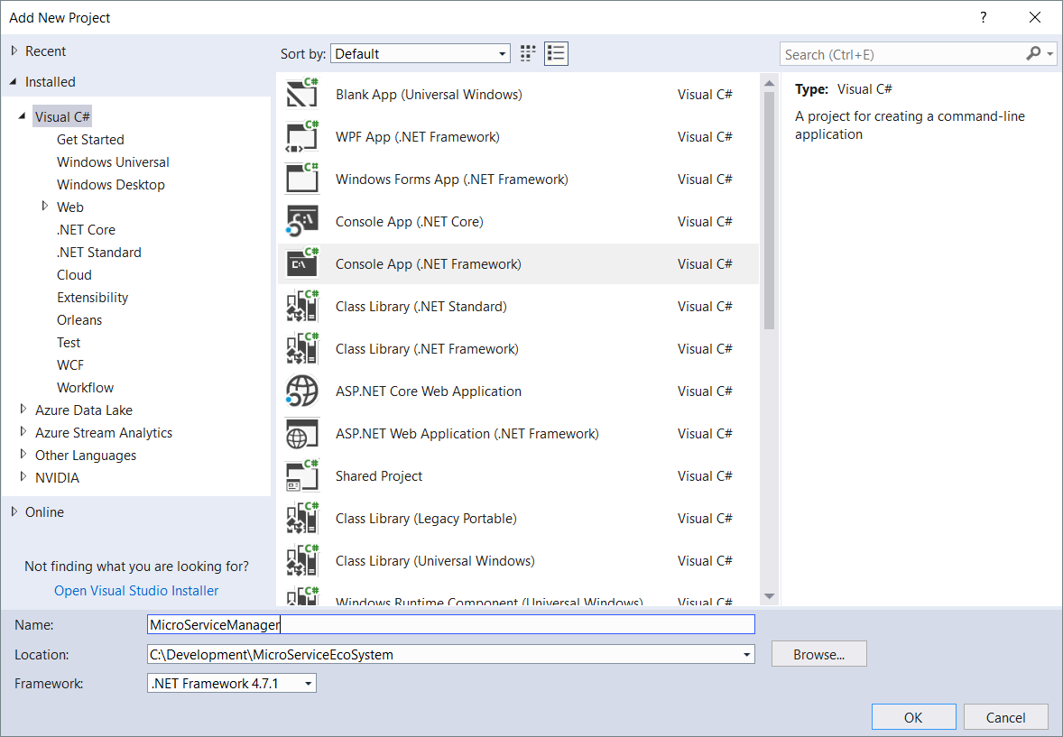The height and width of the screenshot is (737, 1063).
Task: Click the 'Shared Project' template name
Action: coord(379,476)
